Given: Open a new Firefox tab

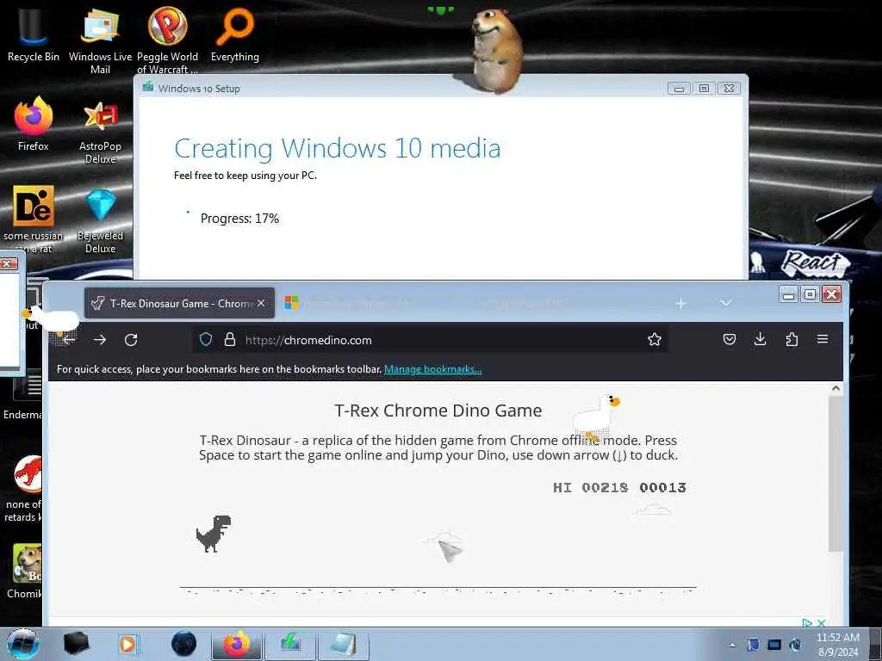Looking at the screenshot, I should (x=680, y=304).
